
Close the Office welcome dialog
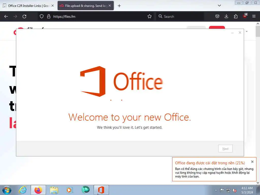click(x=240, y=33)
